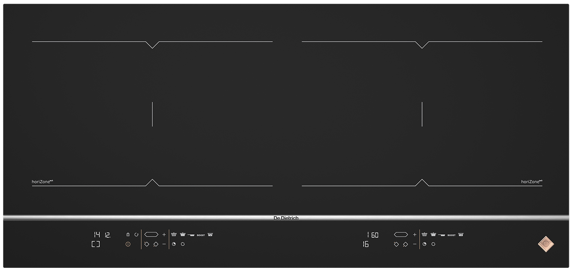
Task: Choose the first pot preset on right panel
Action: click(424, 234)
